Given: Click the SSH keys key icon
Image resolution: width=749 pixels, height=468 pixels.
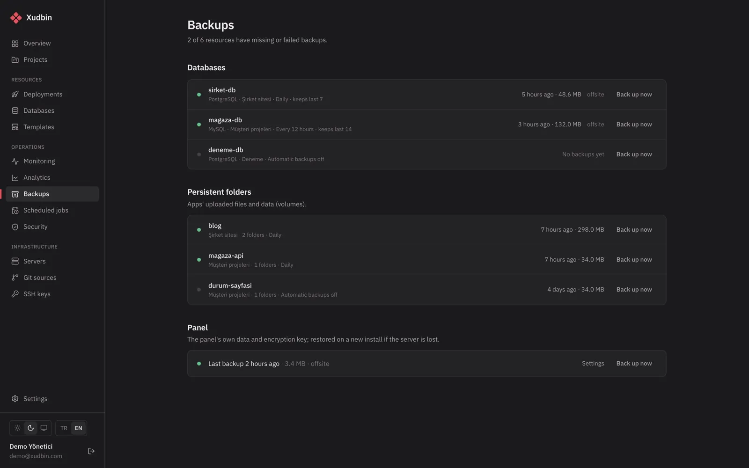Looking at the screenshot, I should 15,294.
